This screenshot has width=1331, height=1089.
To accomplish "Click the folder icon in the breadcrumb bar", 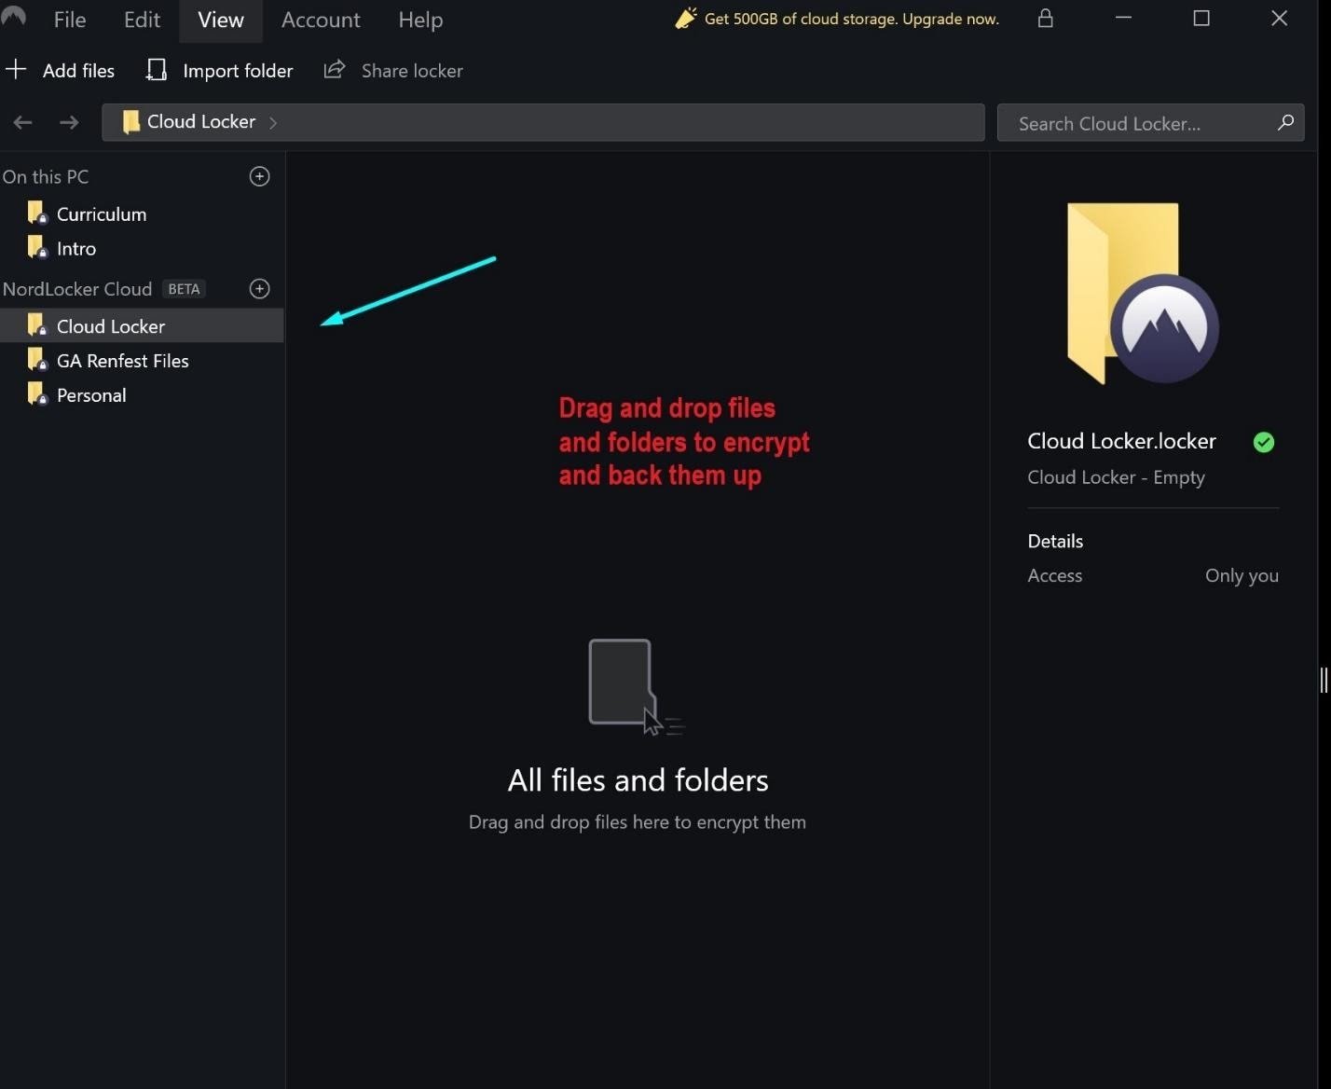I will point(131,121).
